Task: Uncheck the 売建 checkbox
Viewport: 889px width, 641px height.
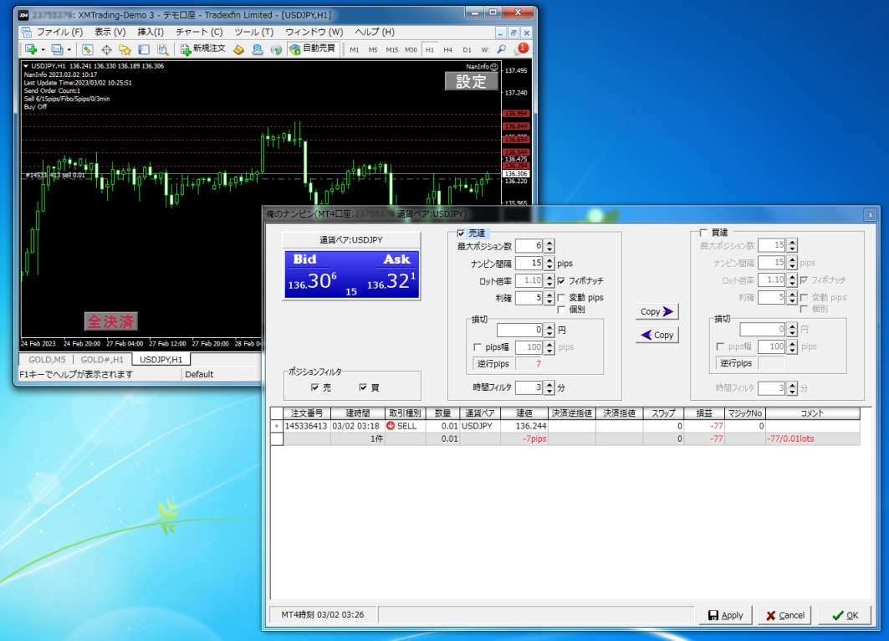Action: [x=461, y=233]
